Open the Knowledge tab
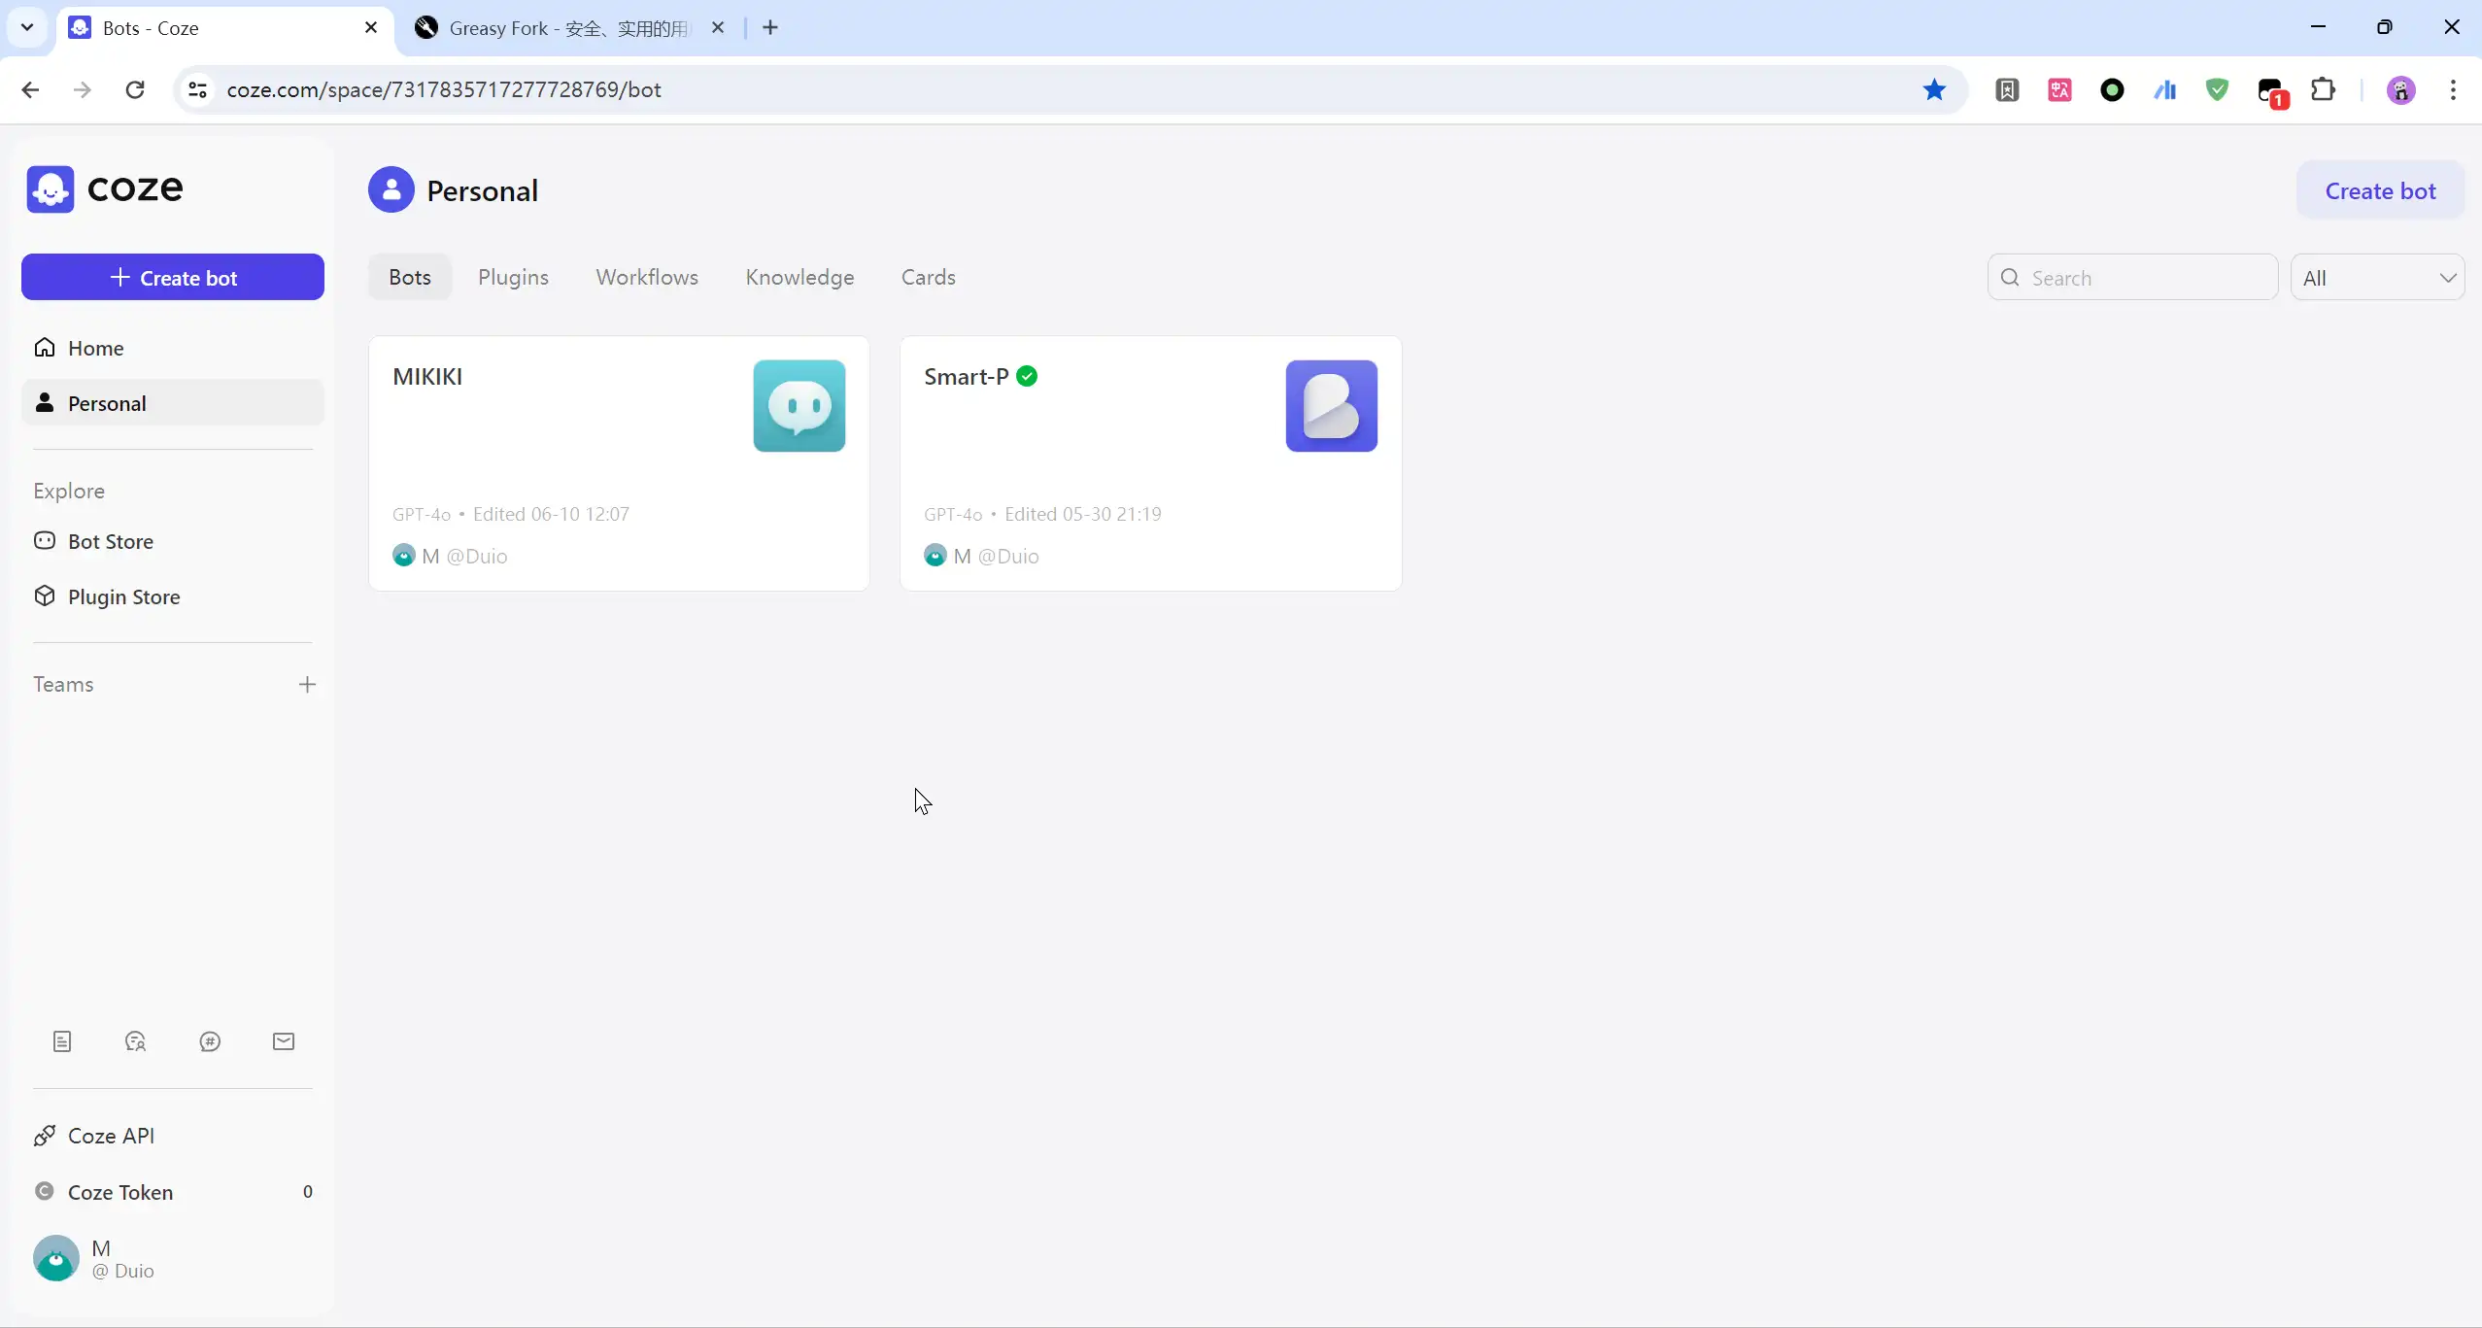This screenshot has width=2482, height=1328. (799, 277)
